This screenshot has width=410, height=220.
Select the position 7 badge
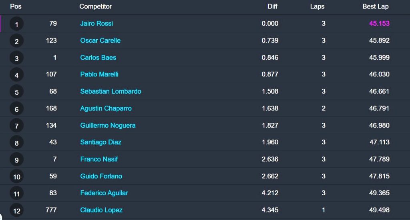tap(16, 126)
